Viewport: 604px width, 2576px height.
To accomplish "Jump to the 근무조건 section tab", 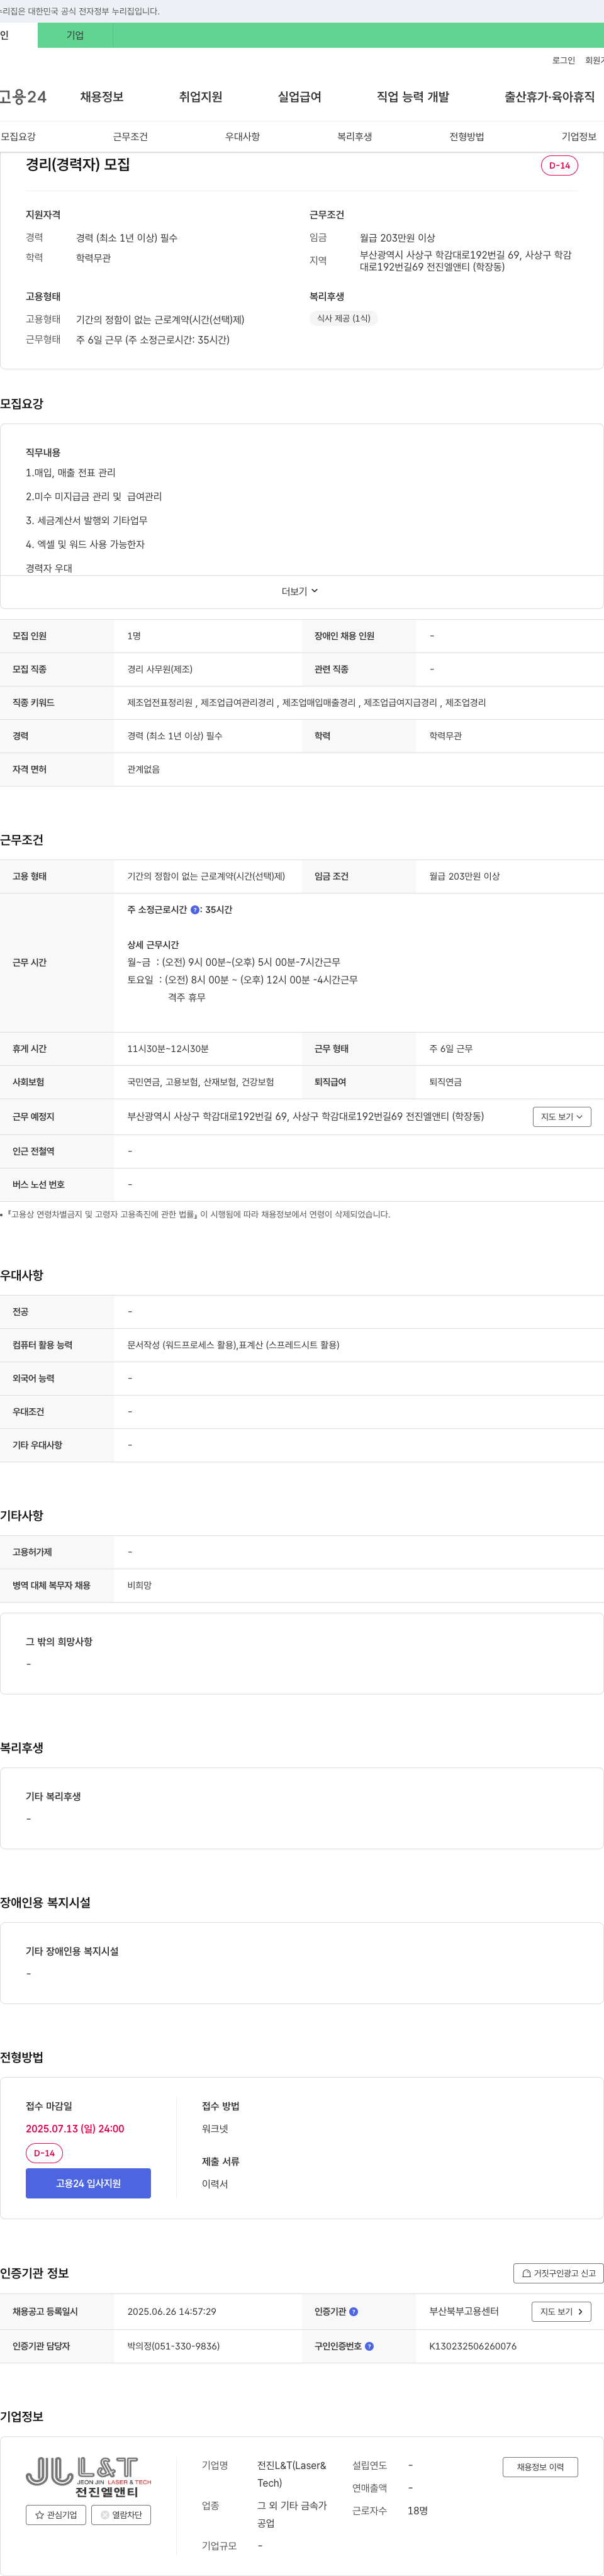I will [130, 137].
